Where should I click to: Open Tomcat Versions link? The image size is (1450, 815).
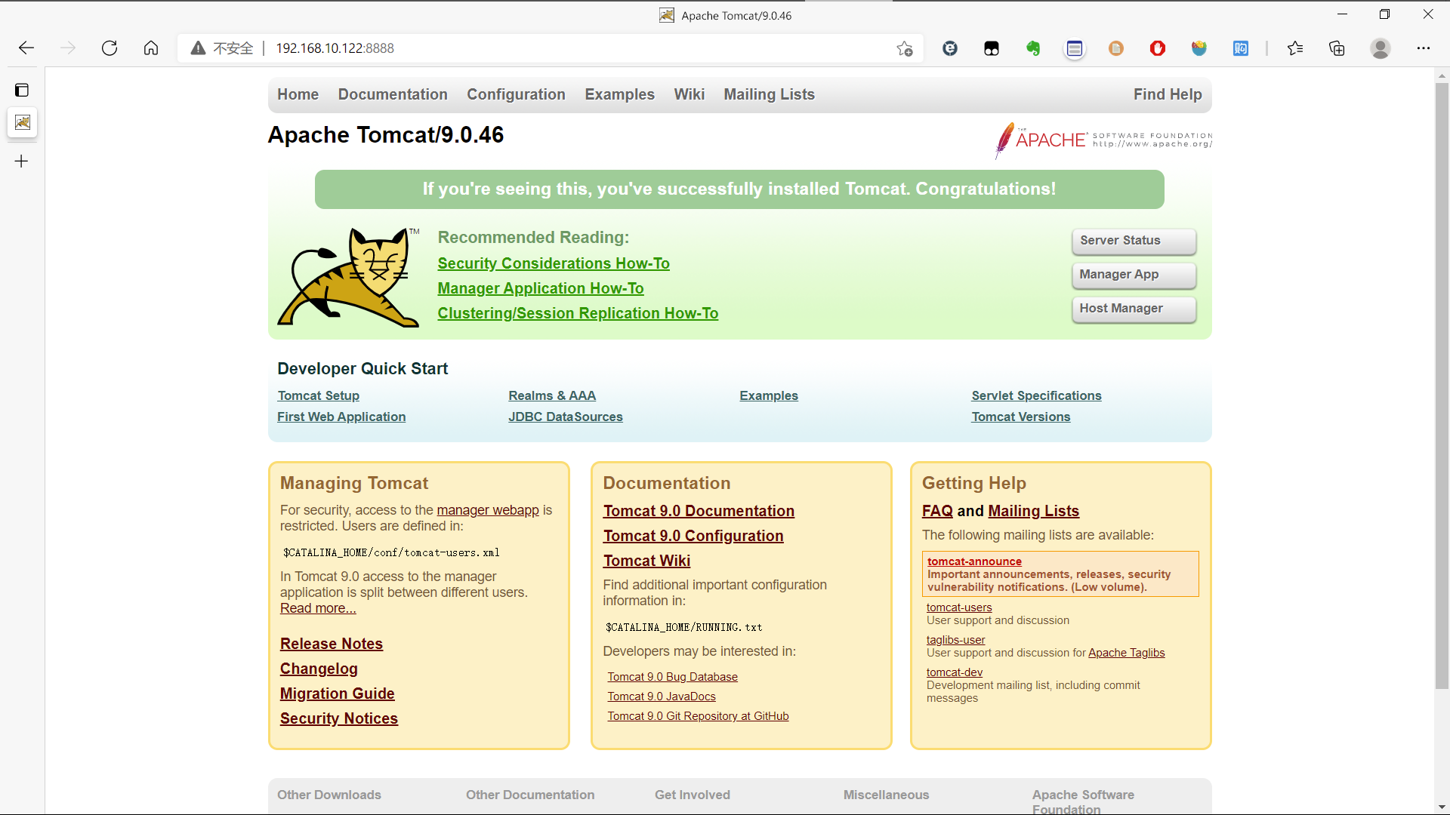1020,417
